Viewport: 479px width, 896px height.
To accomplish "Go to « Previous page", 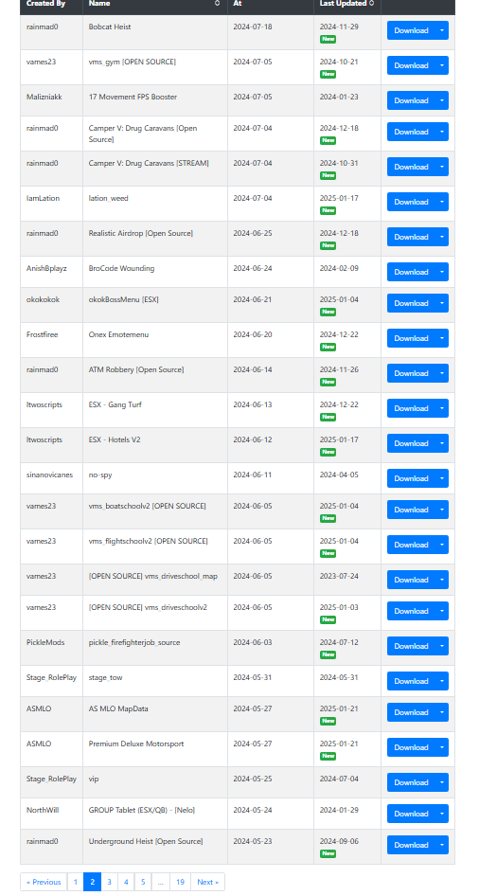I will point(44,882).
